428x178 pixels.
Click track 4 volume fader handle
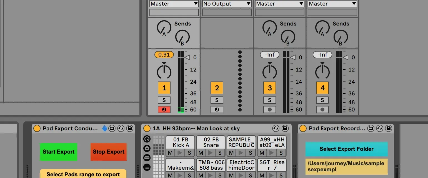tap(346, 57)
